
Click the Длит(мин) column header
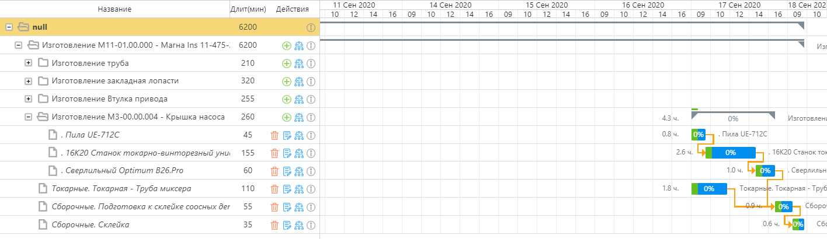pyautogui.click(x=248, y=9)
